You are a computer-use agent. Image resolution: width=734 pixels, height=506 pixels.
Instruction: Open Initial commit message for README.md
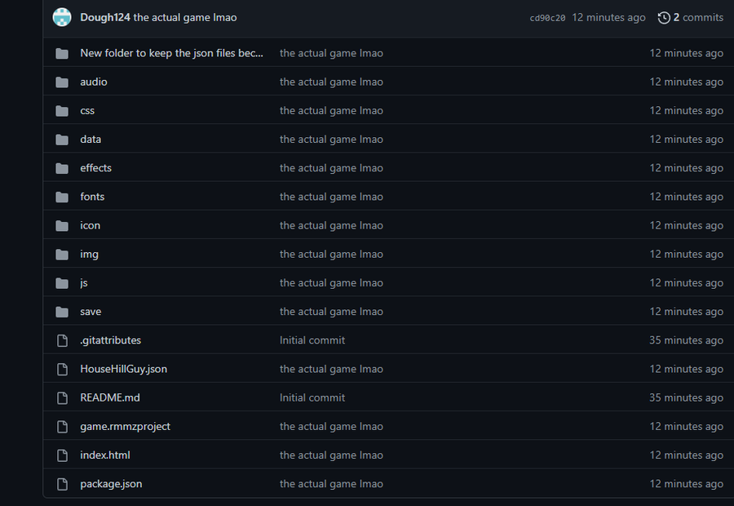coord(312,397)
